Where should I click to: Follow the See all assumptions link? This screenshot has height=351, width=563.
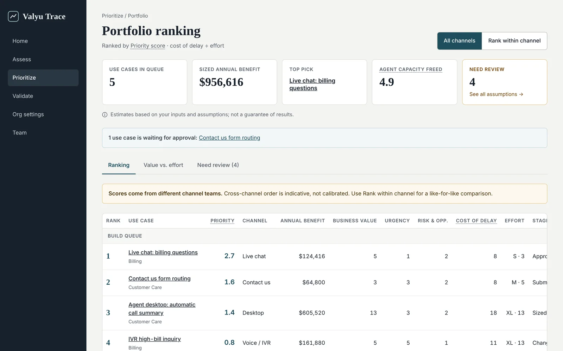pyautogui.click(x=496, y=94)
